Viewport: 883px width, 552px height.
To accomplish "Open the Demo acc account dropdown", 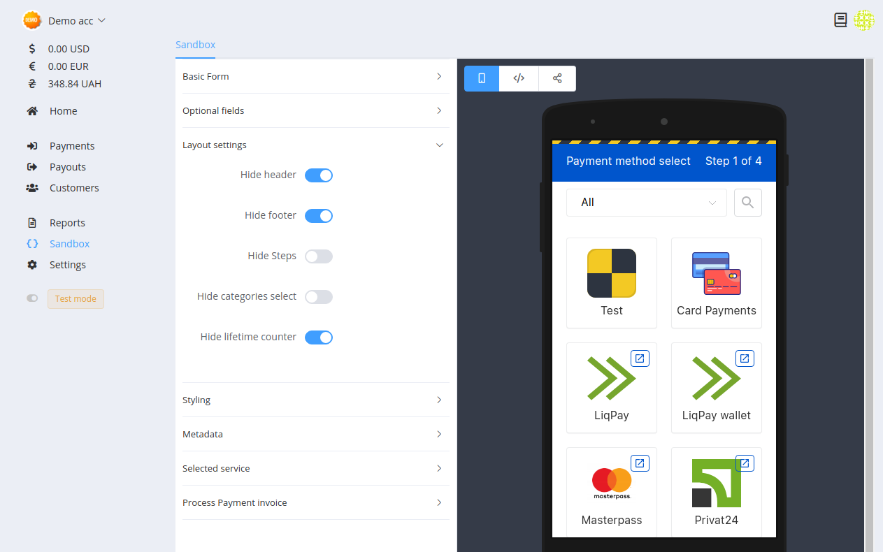I will (x=77, y=21).
